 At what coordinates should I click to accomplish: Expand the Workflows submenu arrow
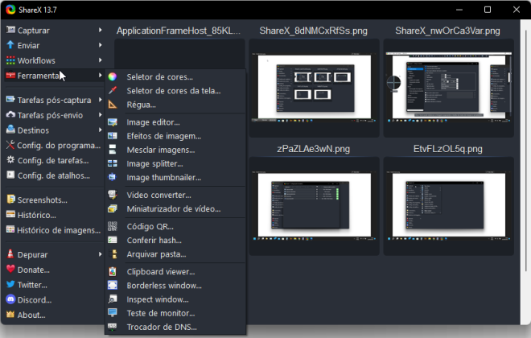click(101, 60)
